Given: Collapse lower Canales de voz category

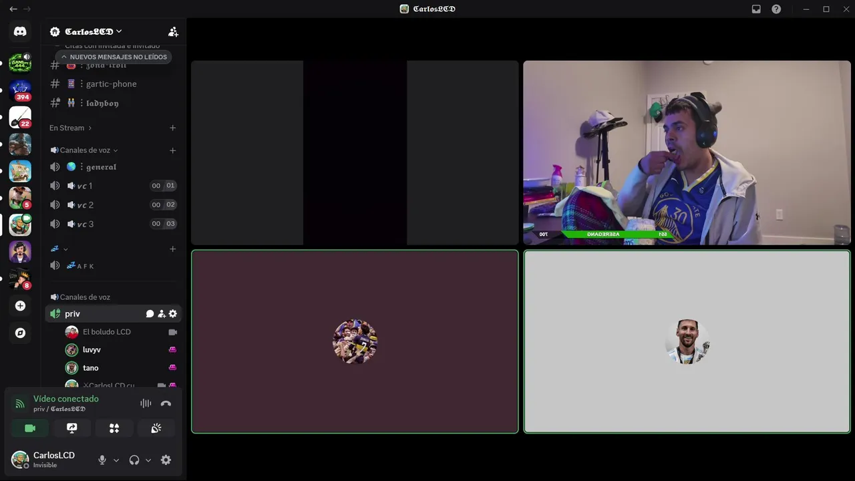Looking at the screenshot, I should pos(81,297).
